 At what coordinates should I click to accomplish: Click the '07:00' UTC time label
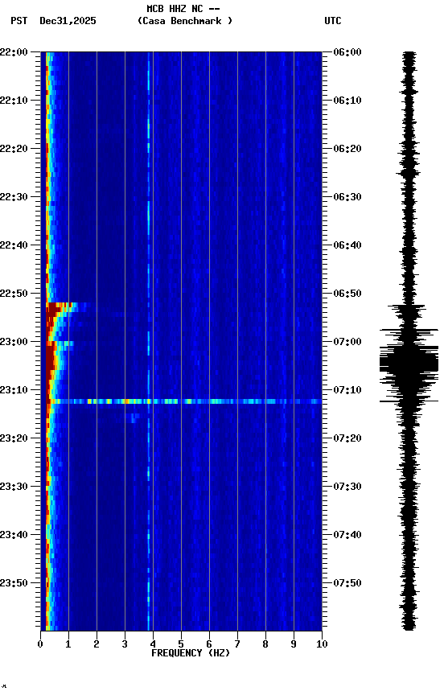[347, 342]
